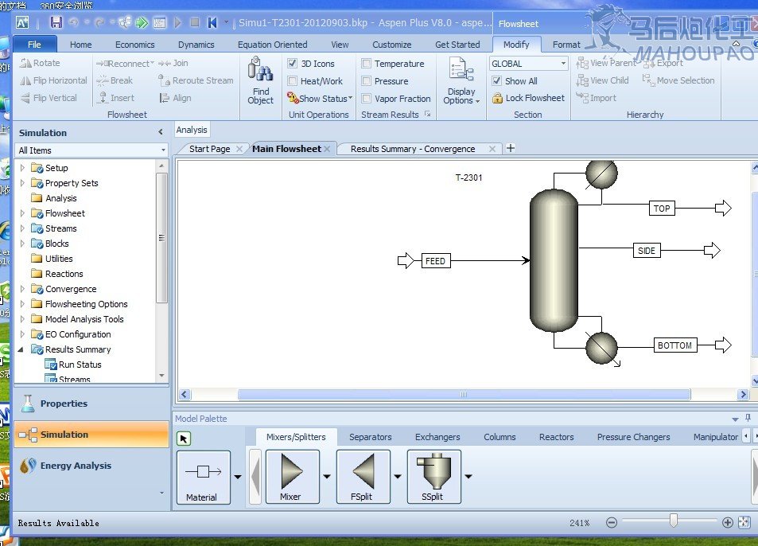758x546 pixels.
Task: Enable the Temperature stream results checkbox
Action: point(367,64)
